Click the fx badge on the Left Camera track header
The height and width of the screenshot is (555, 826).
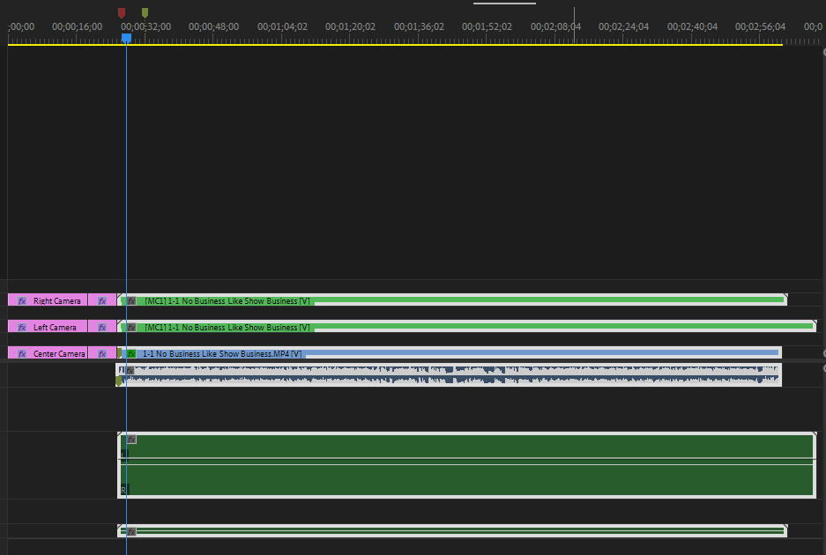19,326
